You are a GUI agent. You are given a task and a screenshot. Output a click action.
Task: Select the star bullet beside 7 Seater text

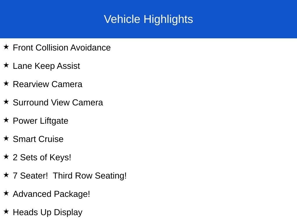point(6,175)
